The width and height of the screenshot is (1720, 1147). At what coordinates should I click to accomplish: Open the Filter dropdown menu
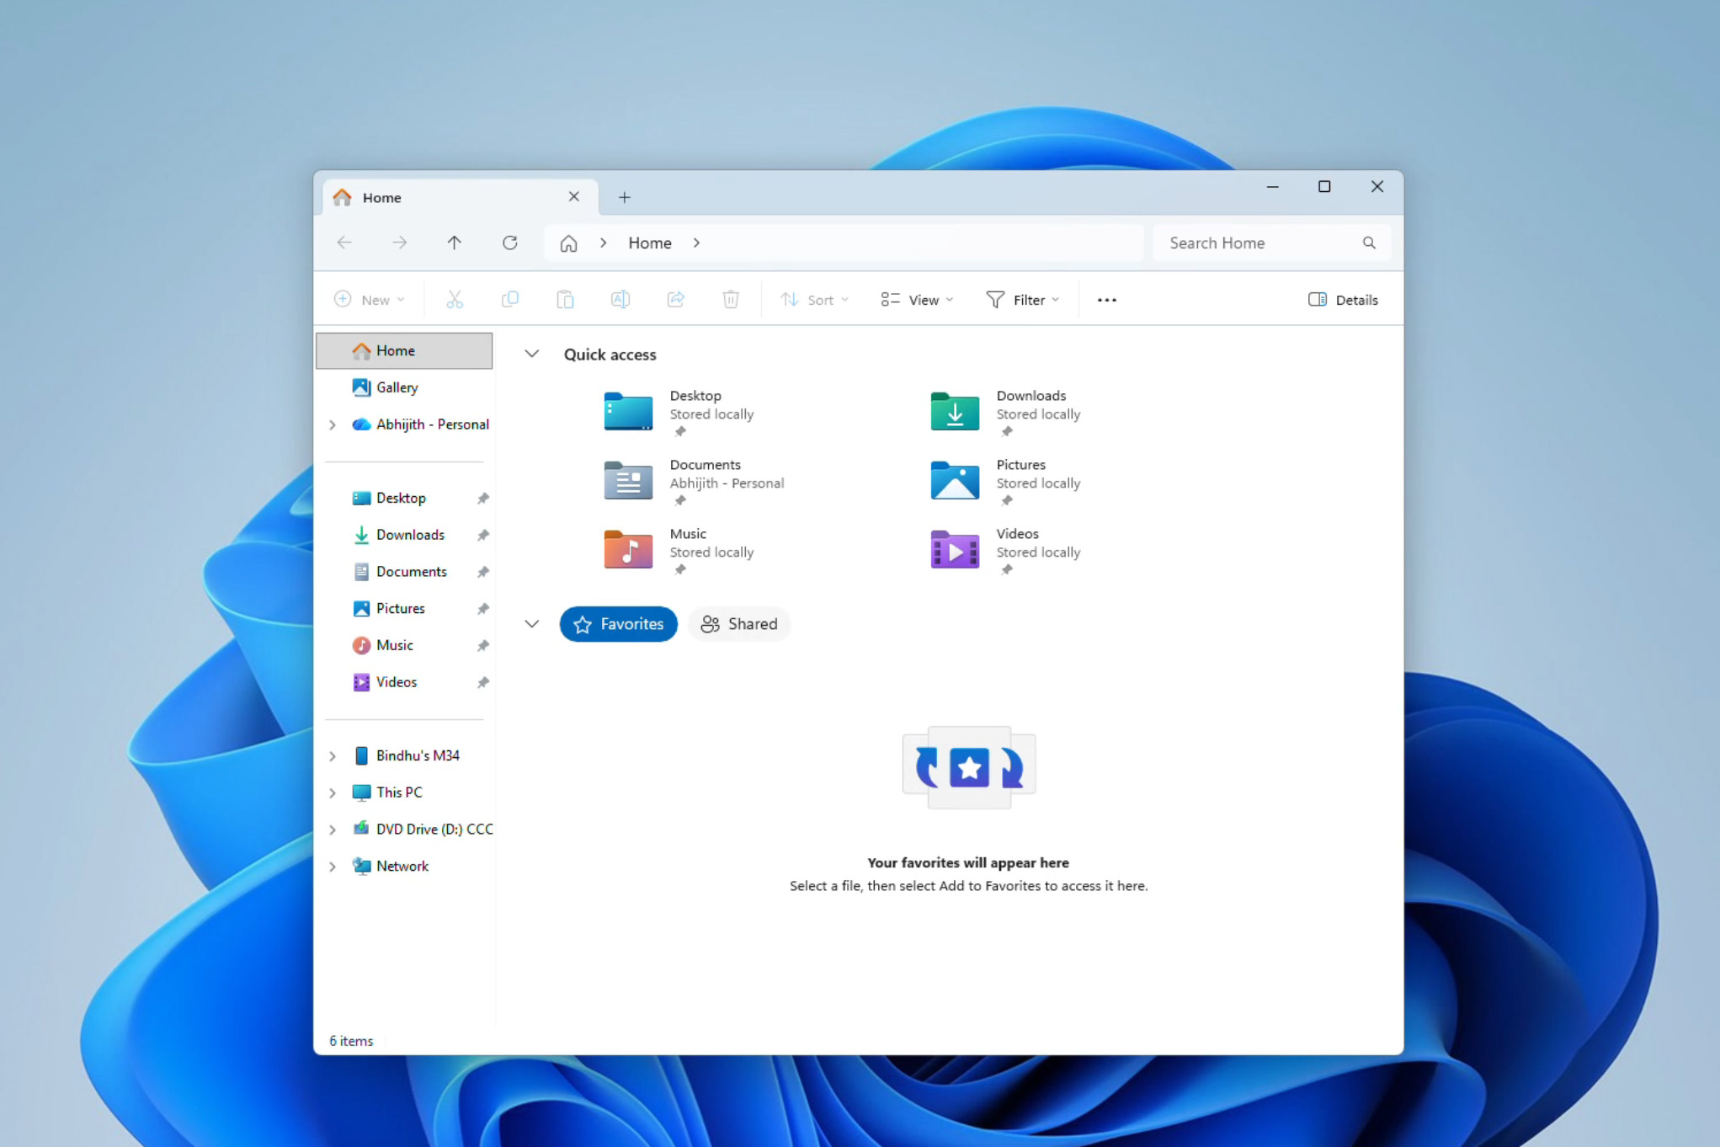click(x=1022, y=300)
